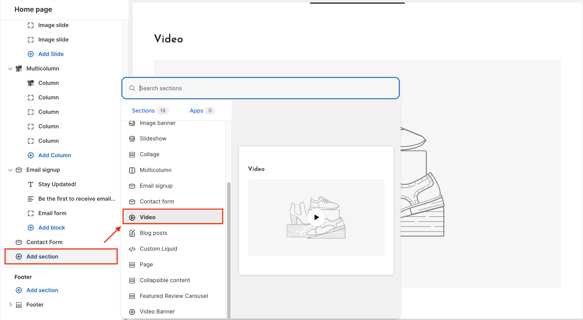Click the Blog posts section icon
Screen dimensions: 583x320
(x=132, y=233)
